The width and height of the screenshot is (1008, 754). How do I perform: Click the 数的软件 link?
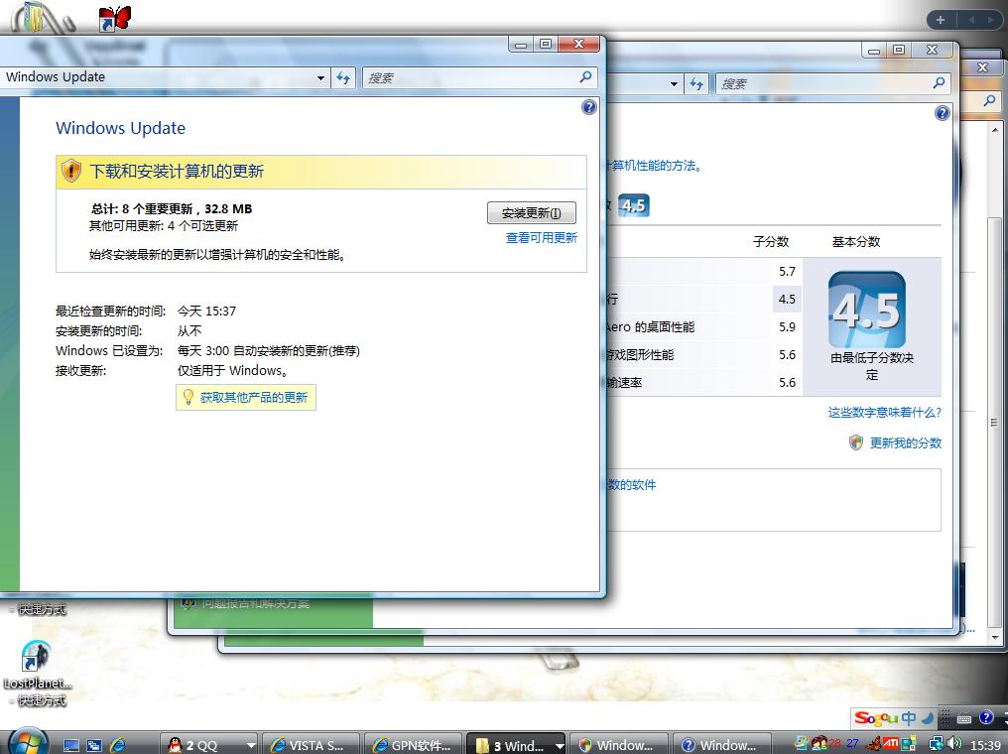[632, 485]
